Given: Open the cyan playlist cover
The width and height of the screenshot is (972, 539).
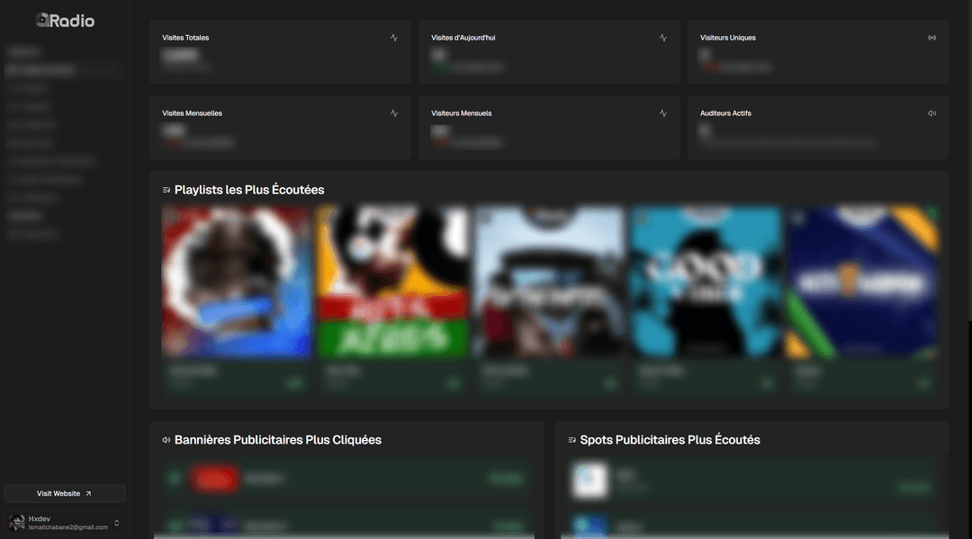Looking at the screenshot, I should click(x=706, y=282).
